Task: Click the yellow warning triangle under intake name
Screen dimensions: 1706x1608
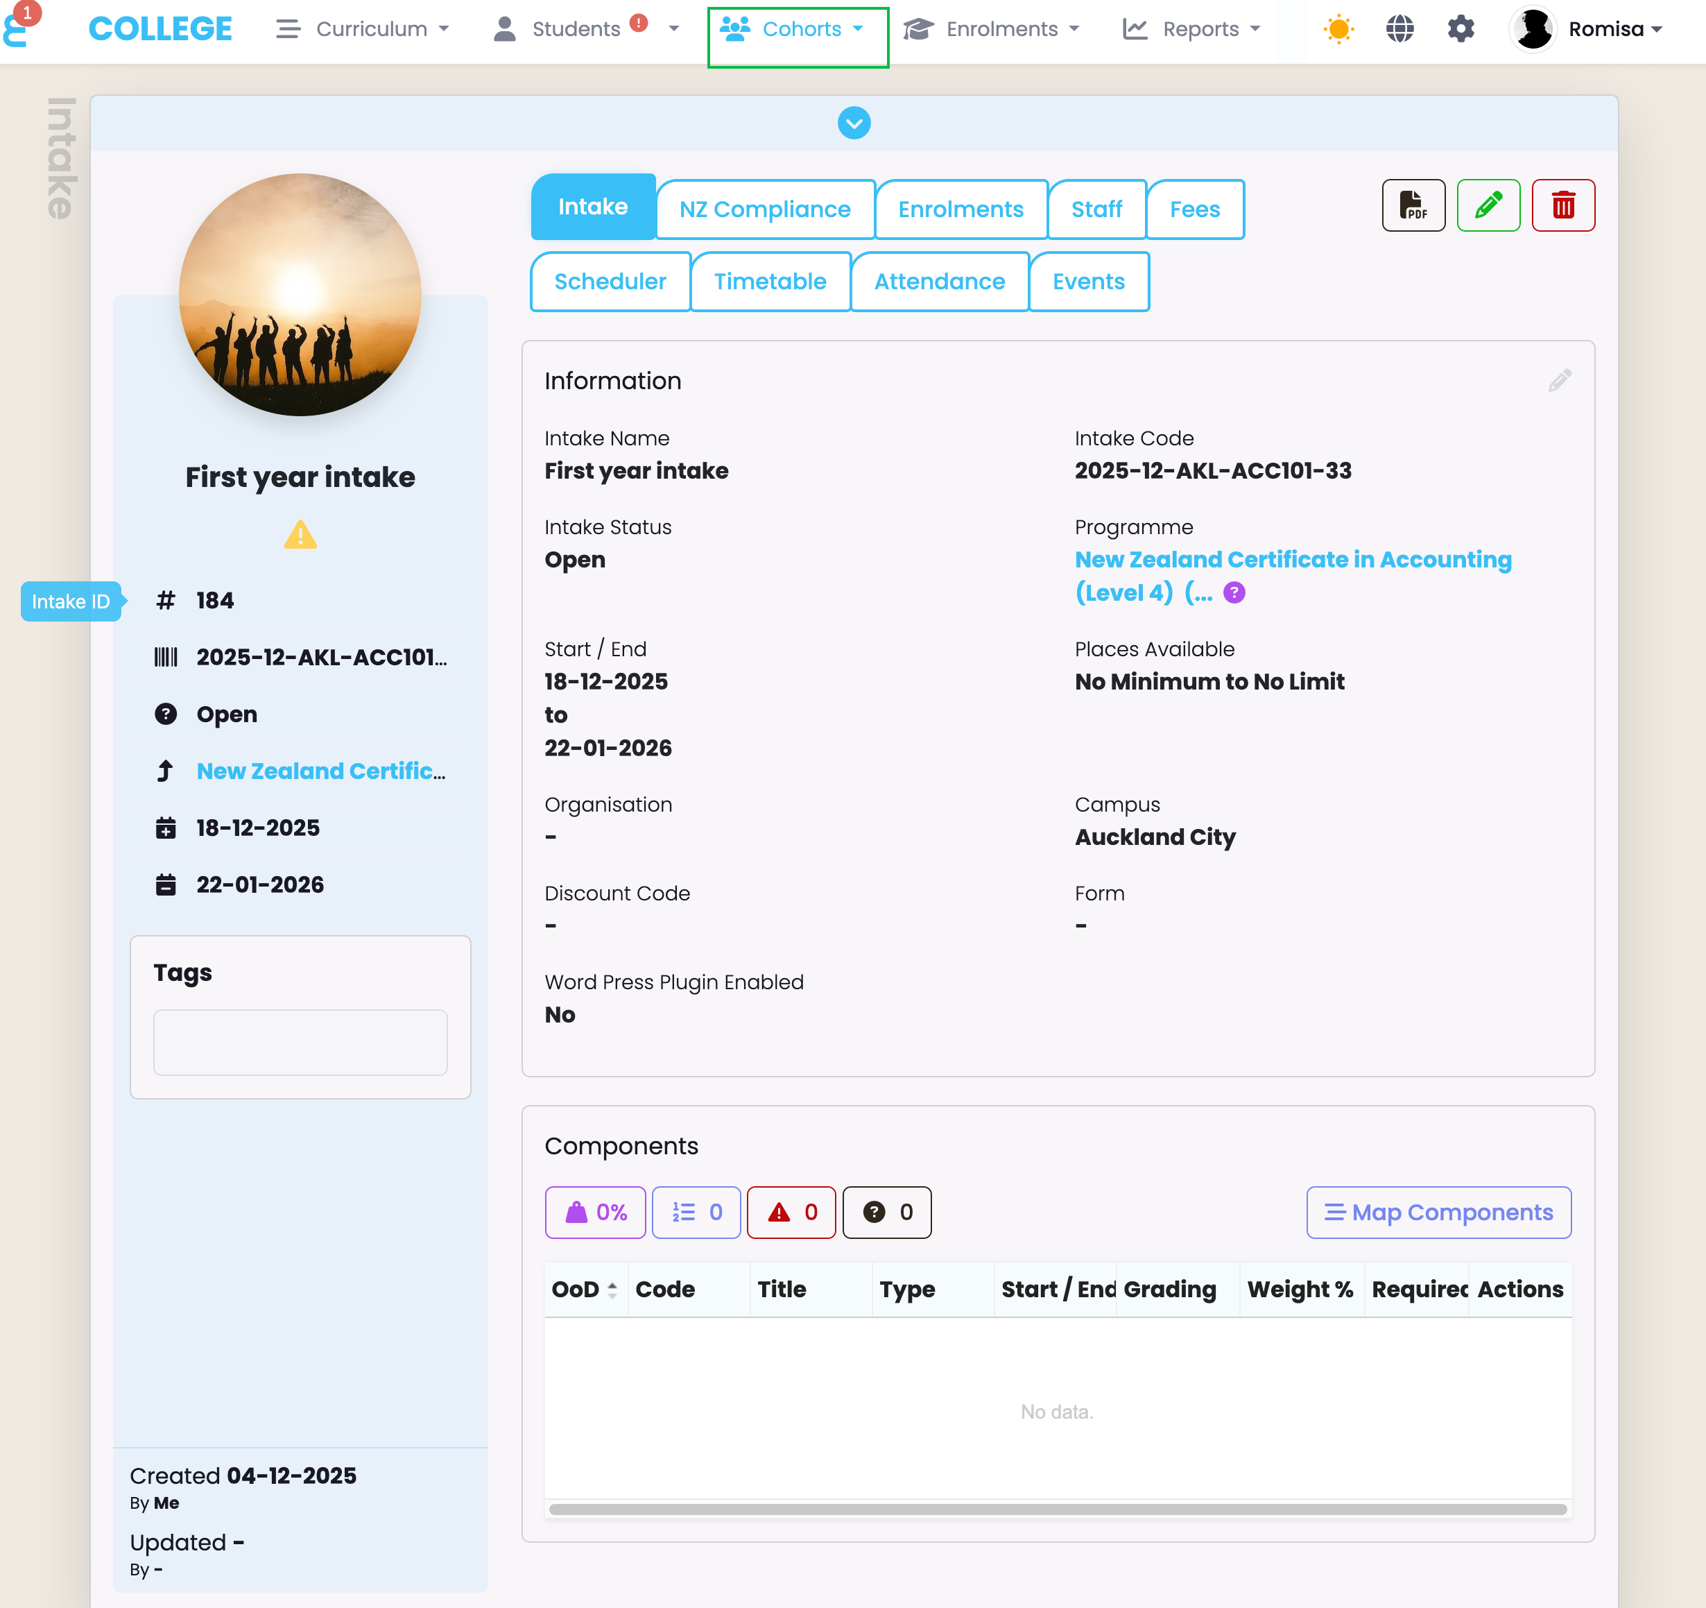Action: [300, 535]
